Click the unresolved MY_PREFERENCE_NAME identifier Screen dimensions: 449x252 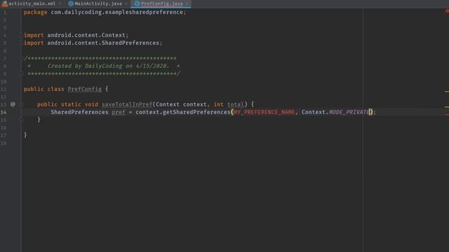click(x=264, y=112)
